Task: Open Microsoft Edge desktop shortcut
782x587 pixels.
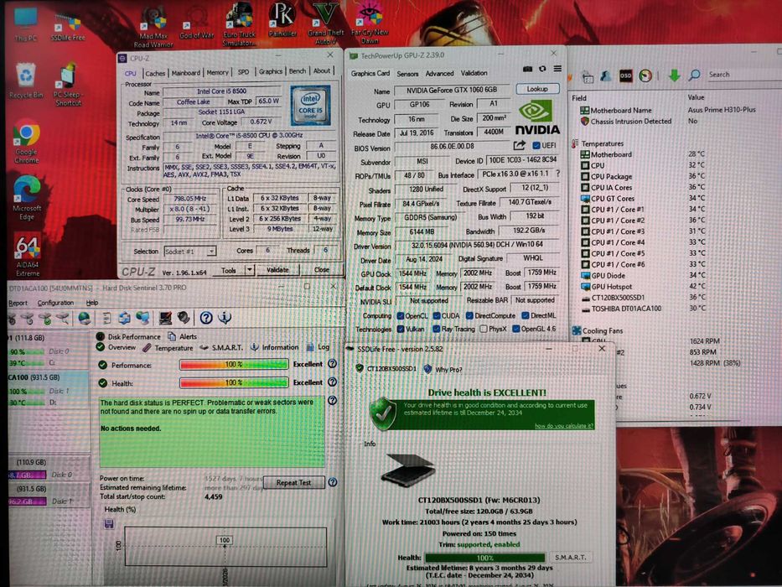Action: pyautogui.click(x=27, y=198)
